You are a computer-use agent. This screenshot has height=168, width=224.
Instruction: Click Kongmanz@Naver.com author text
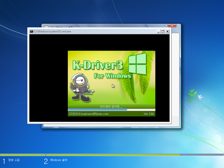tap(89, 114)
